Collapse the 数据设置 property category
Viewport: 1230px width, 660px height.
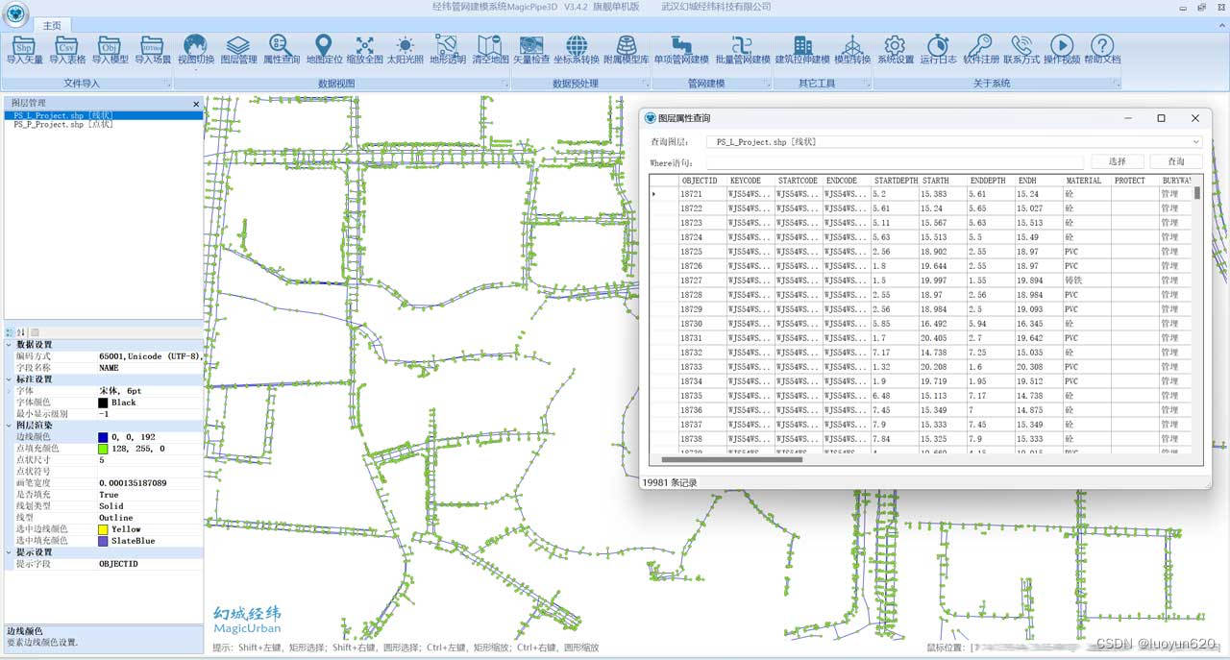point(10,345)
